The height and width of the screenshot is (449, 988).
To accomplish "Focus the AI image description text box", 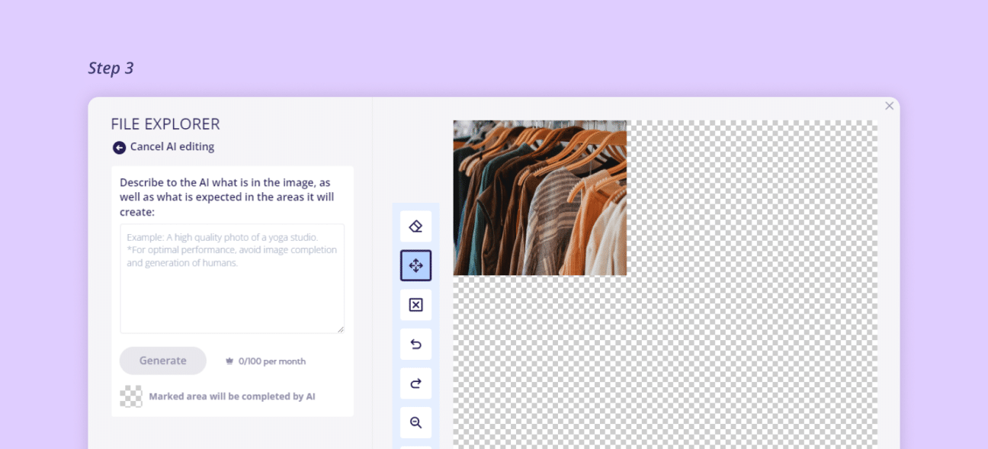I will (232, 278).
